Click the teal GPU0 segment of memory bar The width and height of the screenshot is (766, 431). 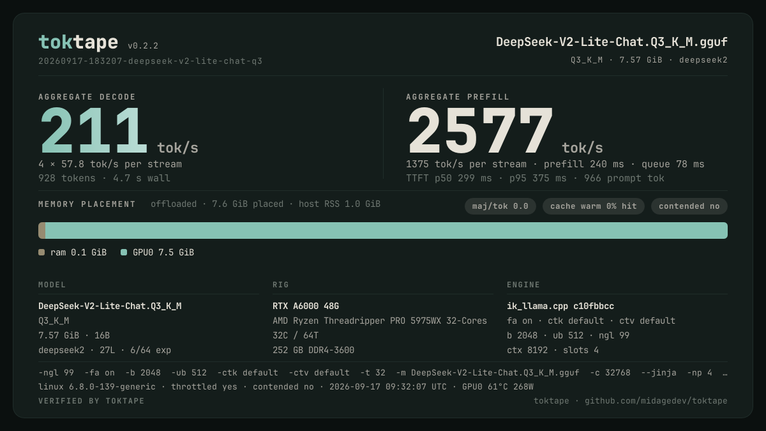click(386, 231)
